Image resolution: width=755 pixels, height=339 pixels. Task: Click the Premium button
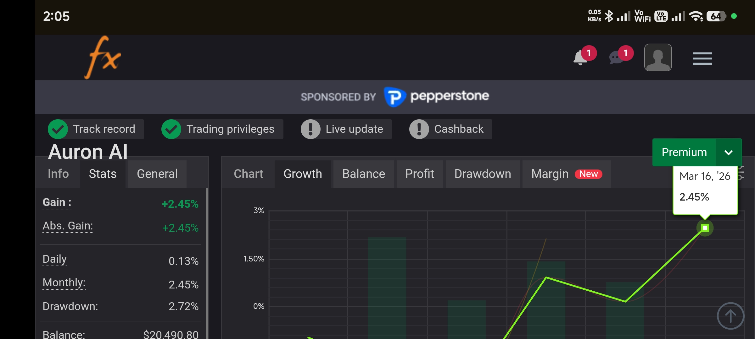pyautogui.click(x=684, y=153)
